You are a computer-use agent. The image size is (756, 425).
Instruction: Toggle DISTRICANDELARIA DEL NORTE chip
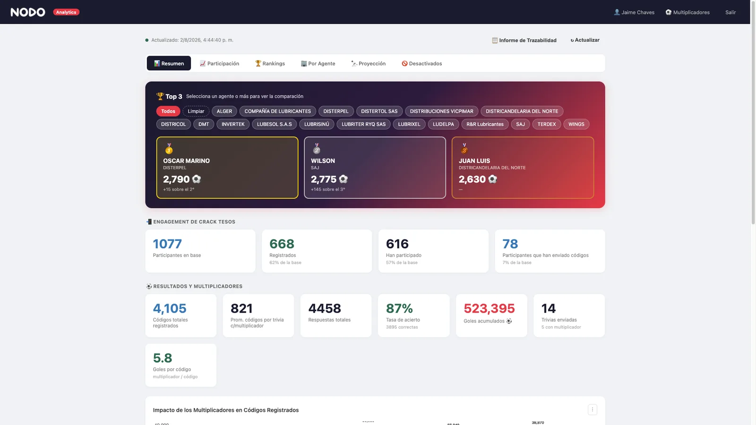[522, 111]
